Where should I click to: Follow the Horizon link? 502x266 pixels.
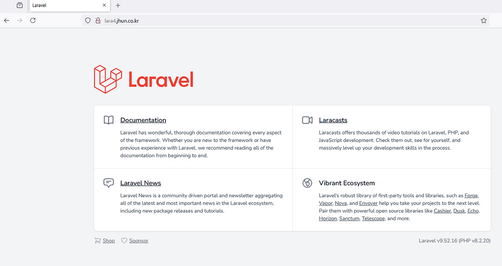click(328, 219)
